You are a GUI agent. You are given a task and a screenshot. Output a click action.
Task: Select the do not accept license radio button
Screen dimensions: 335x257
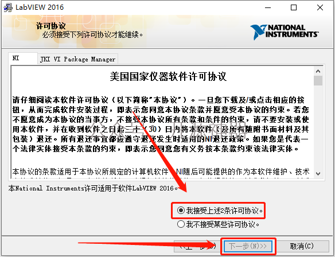(181, 224)
